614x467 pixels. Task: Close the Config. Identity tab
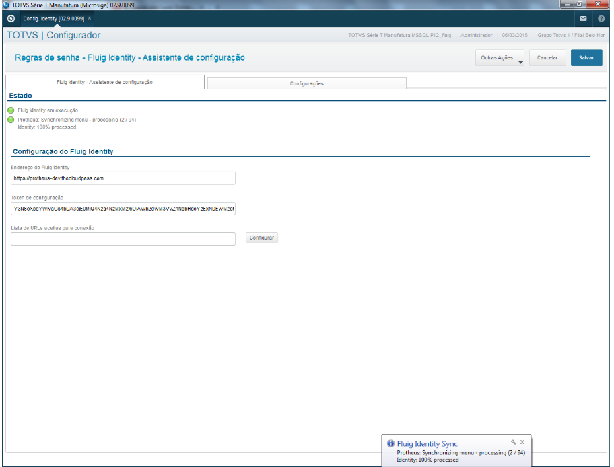pyautogui.click(x=90, y=18)
